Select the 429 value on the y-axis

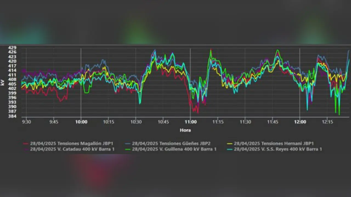[x=13, y=48]
